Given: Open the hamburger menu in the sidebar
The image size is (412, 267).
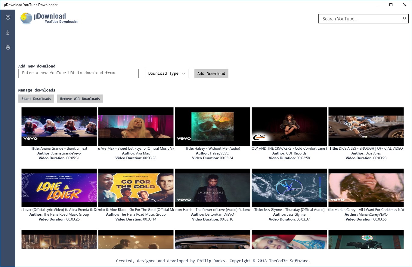Looking at the screenshot, I should point(8,17).
